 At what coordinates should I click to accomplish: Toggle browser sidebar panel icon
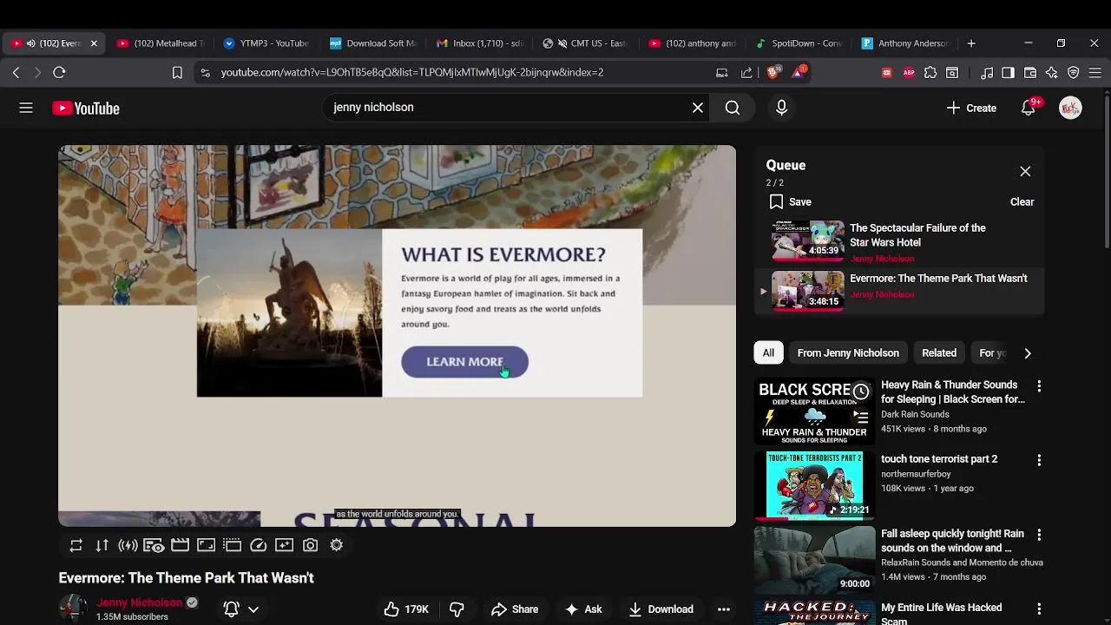tap(1008, 73)
